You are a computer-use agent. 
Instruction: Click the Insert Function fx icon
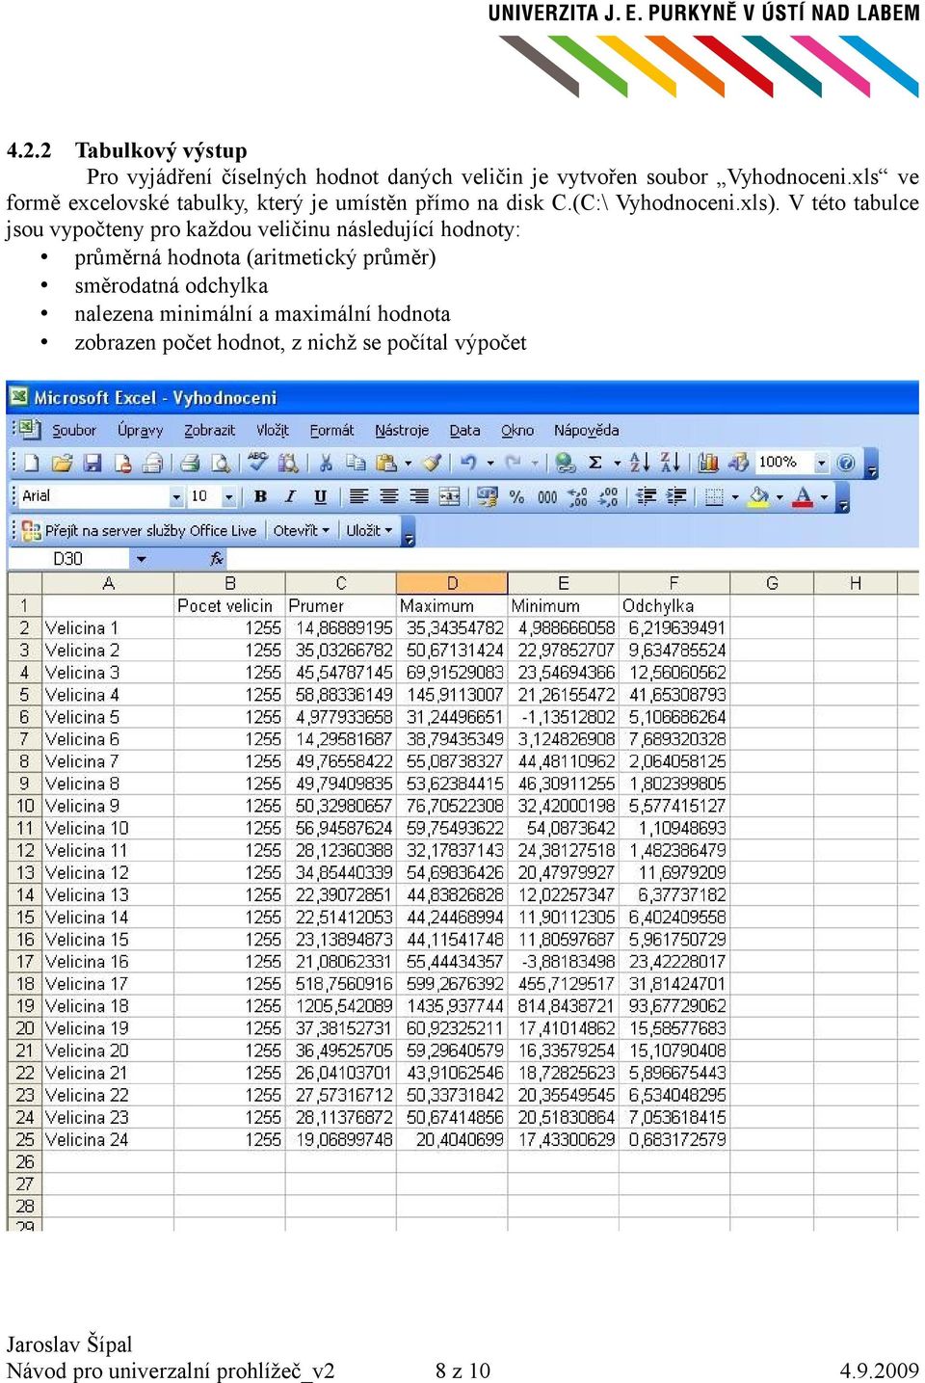click(x=217, y=559)
